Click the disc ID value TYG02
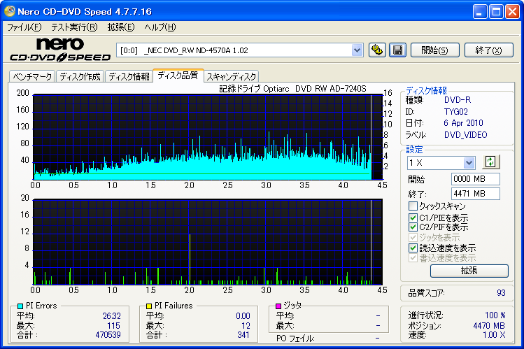524x349 pixels. pos(456,111)
